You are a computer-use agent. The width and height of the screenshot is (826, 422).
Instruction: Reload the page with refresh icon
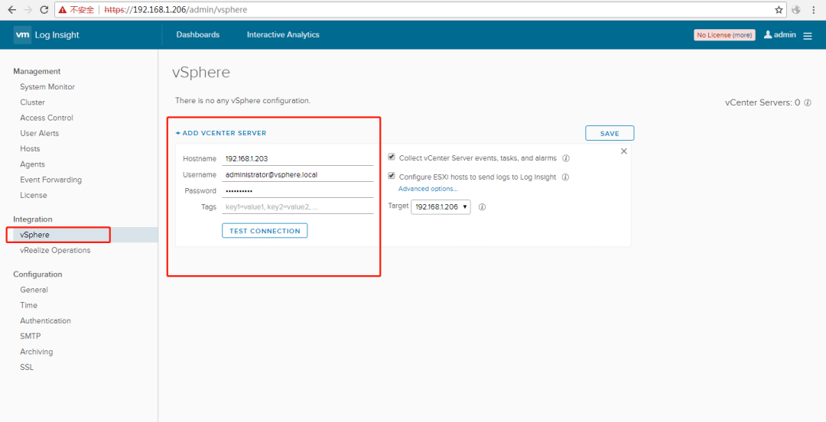coord(44,9)
